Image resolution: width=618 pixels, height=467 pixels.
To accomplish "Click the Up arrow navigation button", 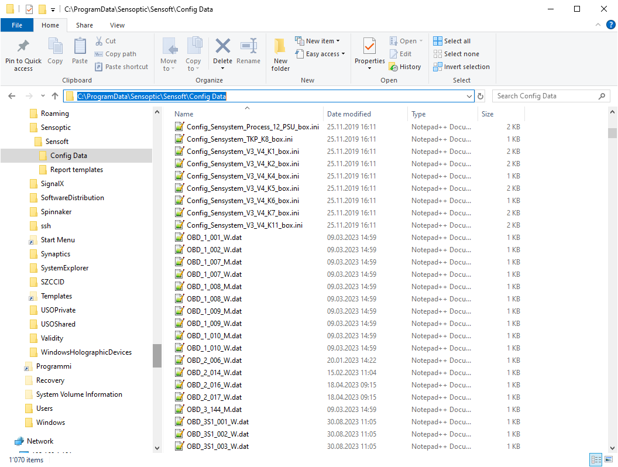I will tap(55, 96).
